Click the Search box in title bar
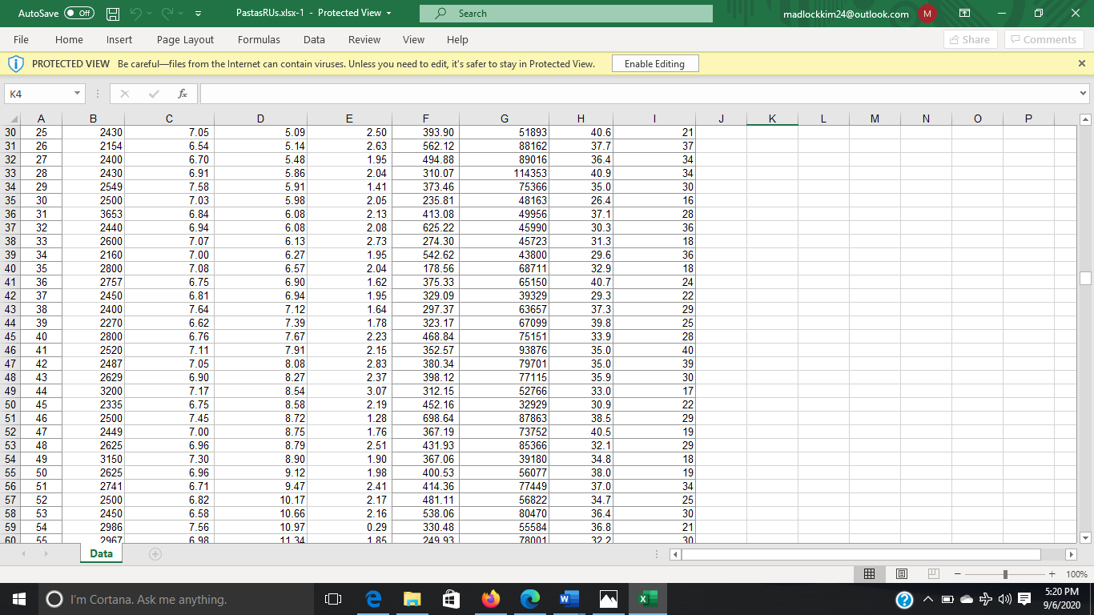This screenshot has width=1094, height=615. [x=567, y=14]
